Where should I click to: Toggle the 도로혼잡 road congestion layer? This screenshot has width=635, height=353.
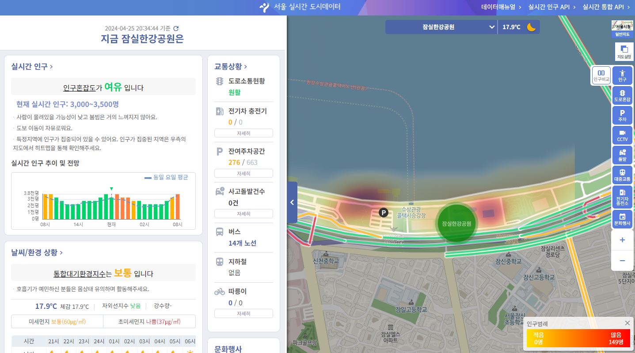[x=622, y=95]
